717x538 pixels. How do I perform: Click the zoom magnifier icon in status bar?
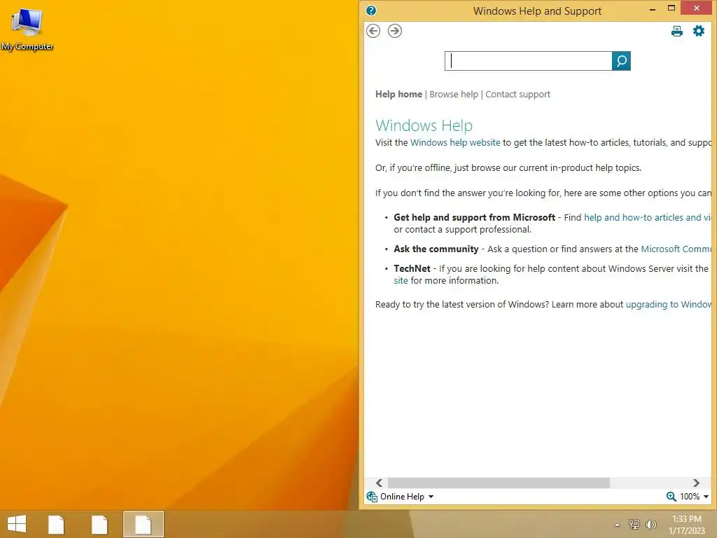pos(671,497)
